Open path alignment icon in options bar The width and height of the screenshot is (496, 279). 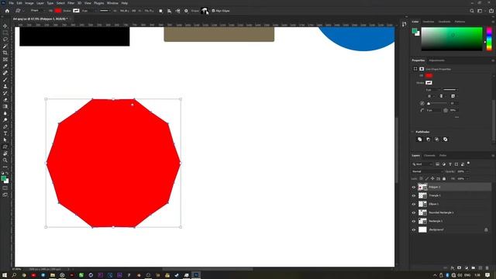point(169,11)
